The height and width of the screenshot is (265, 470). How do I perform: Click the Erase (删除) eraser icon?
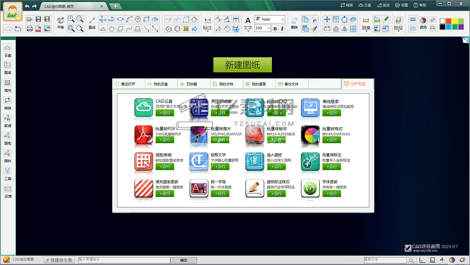[x=294, y=23]
